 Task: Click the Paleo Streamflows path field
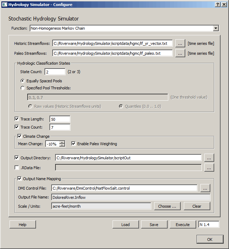(x=112, y=53)
